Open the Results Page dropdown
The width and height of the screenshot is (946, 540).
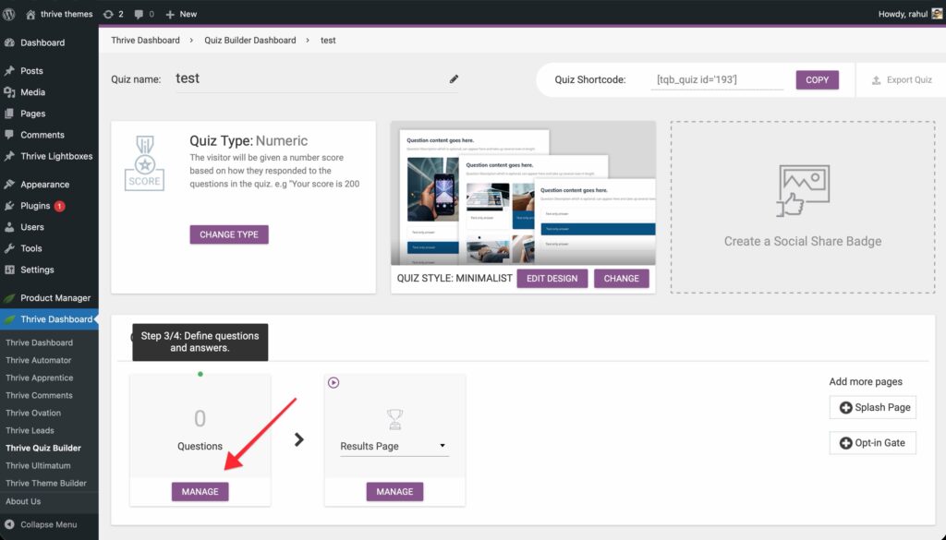(394, 446)
